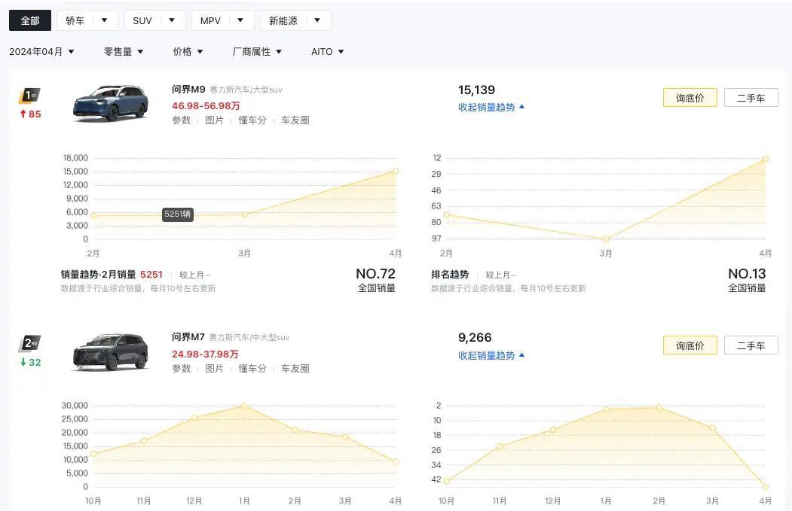
Task: Open 参数 for 问界M7
Action: coord(182,368)
